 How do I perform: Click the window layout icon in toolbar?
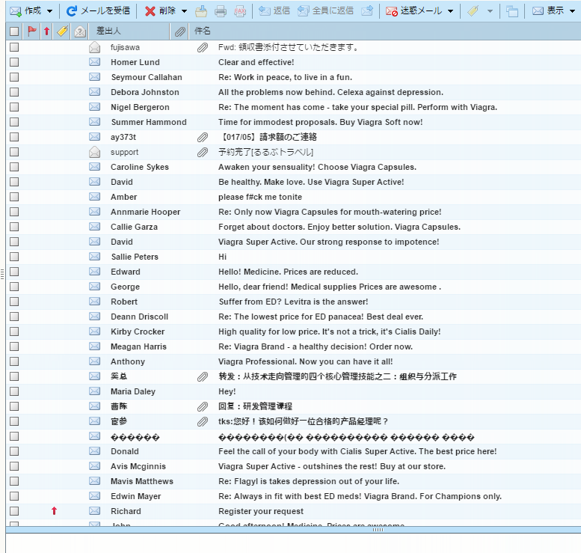[512, 11]
